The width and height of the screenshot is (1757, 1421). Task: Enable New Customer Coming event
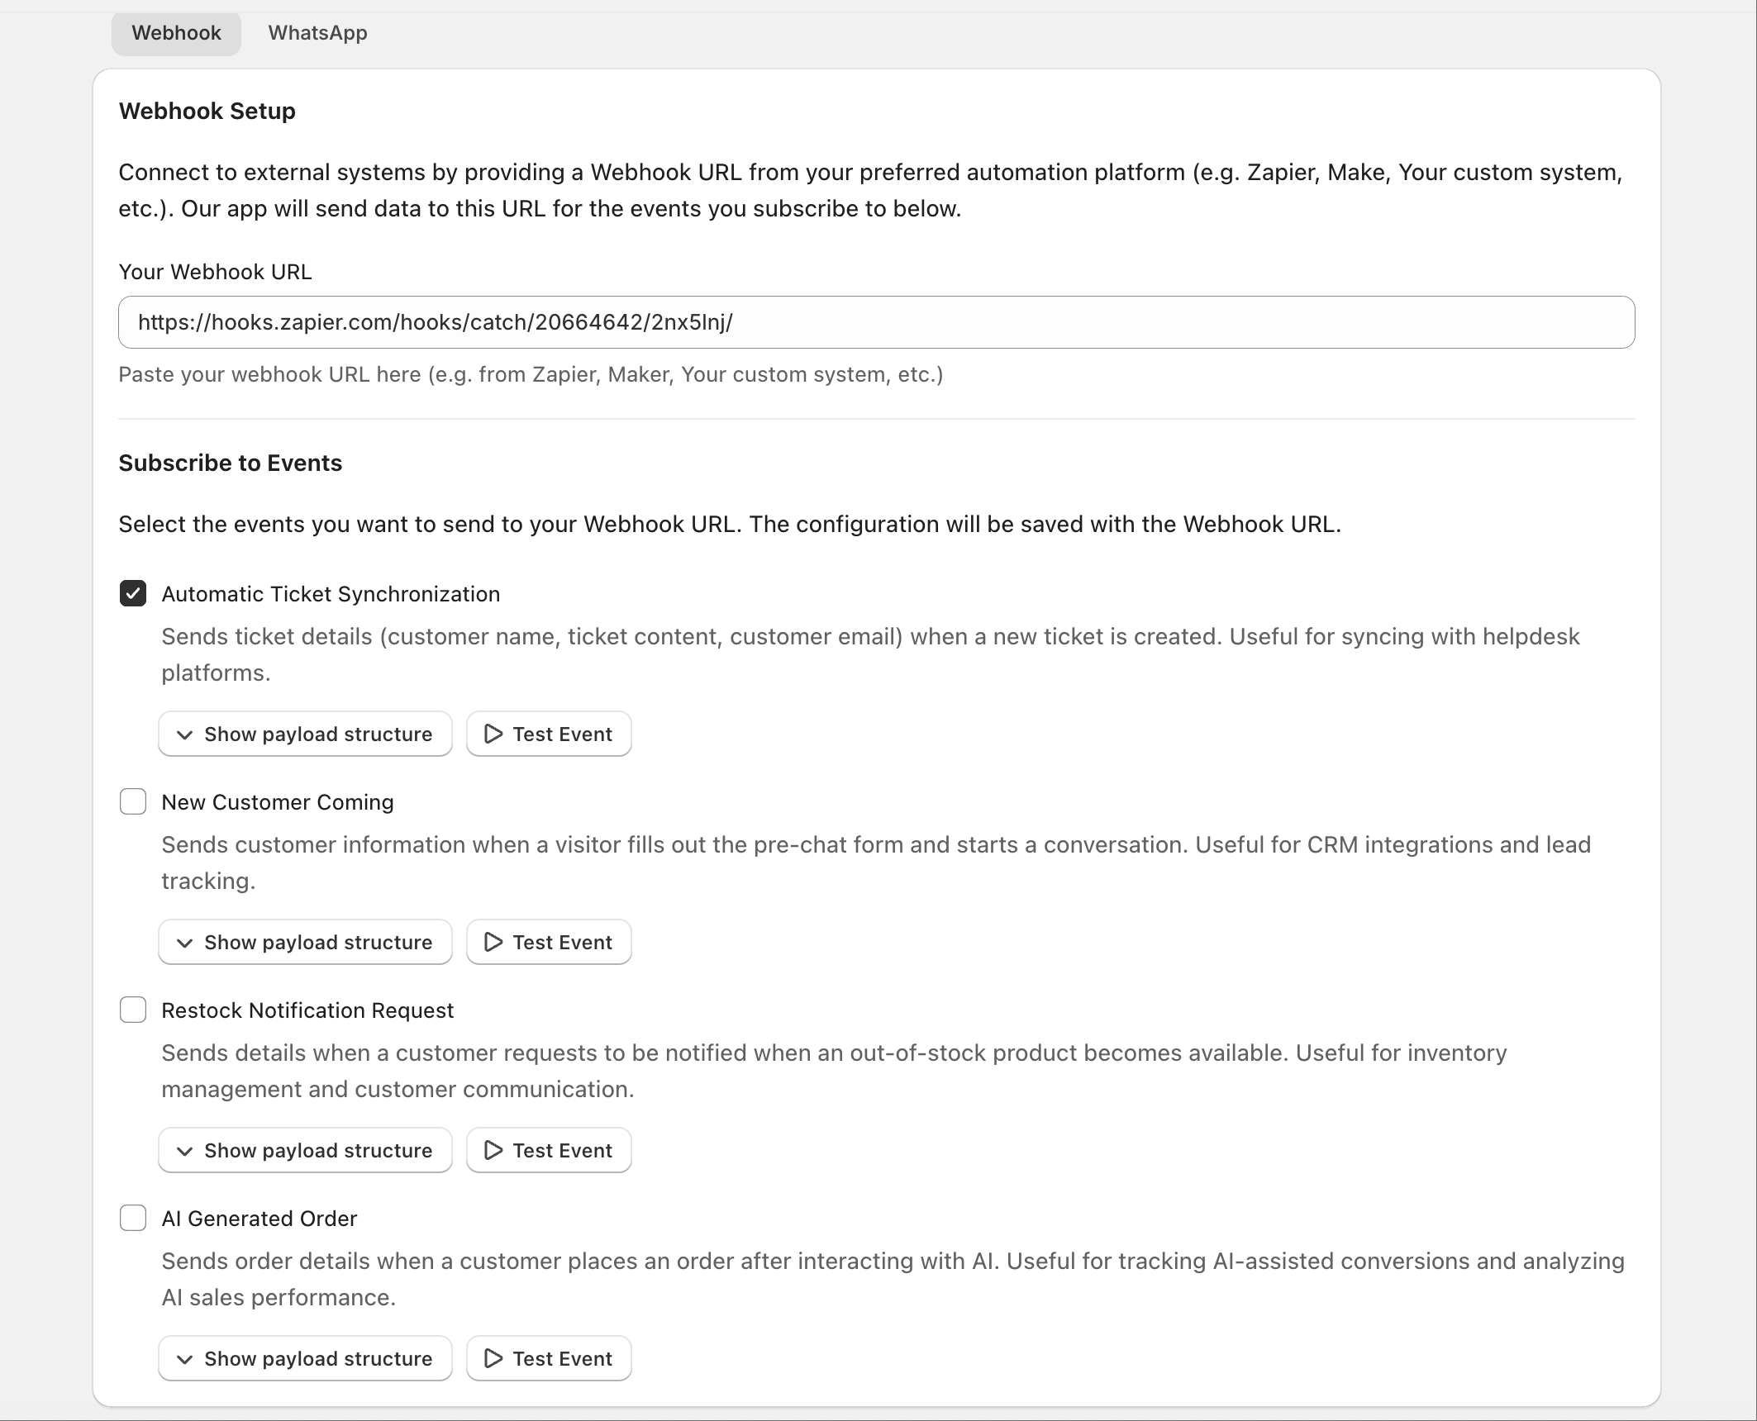pos(133,801)
